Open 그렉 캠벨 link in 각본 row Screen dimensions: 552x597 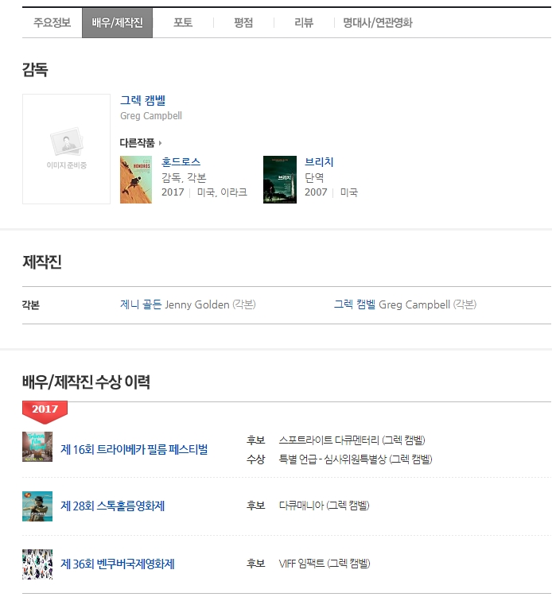coord(355,304)
